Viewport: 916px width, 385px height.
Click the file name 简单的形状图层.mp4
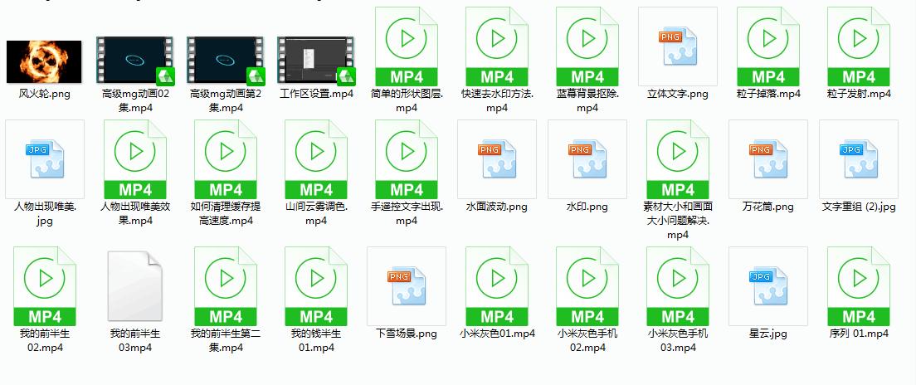[x=407, y=100]
